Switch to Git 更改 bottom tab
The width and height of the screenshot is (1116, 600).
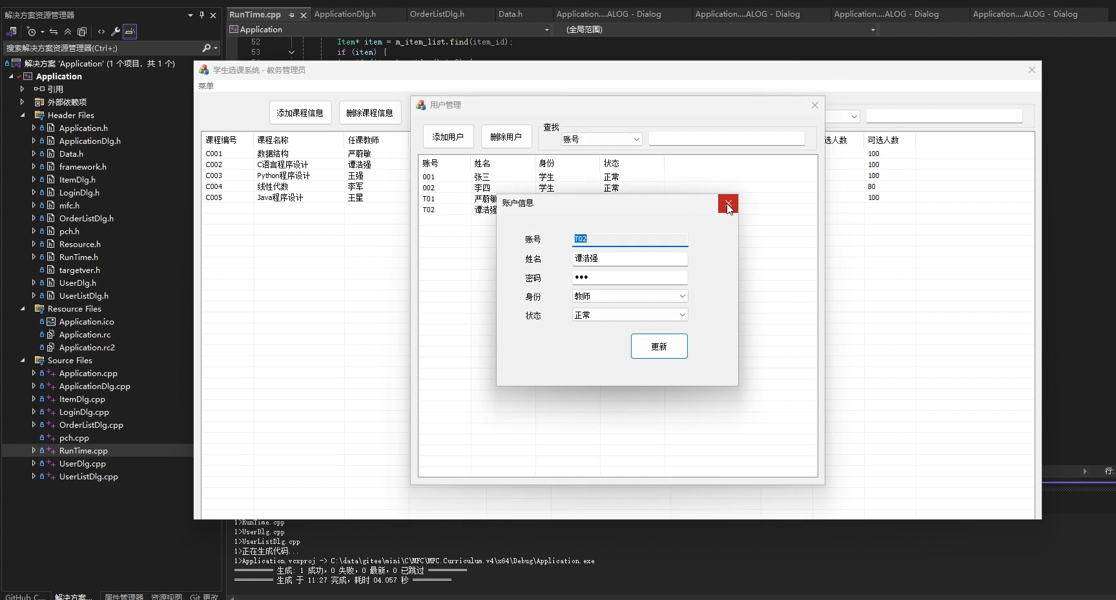[x=204, y=596]
